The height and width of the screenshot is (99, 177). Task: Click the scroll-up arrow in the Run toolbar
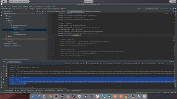tap(6, 64)
